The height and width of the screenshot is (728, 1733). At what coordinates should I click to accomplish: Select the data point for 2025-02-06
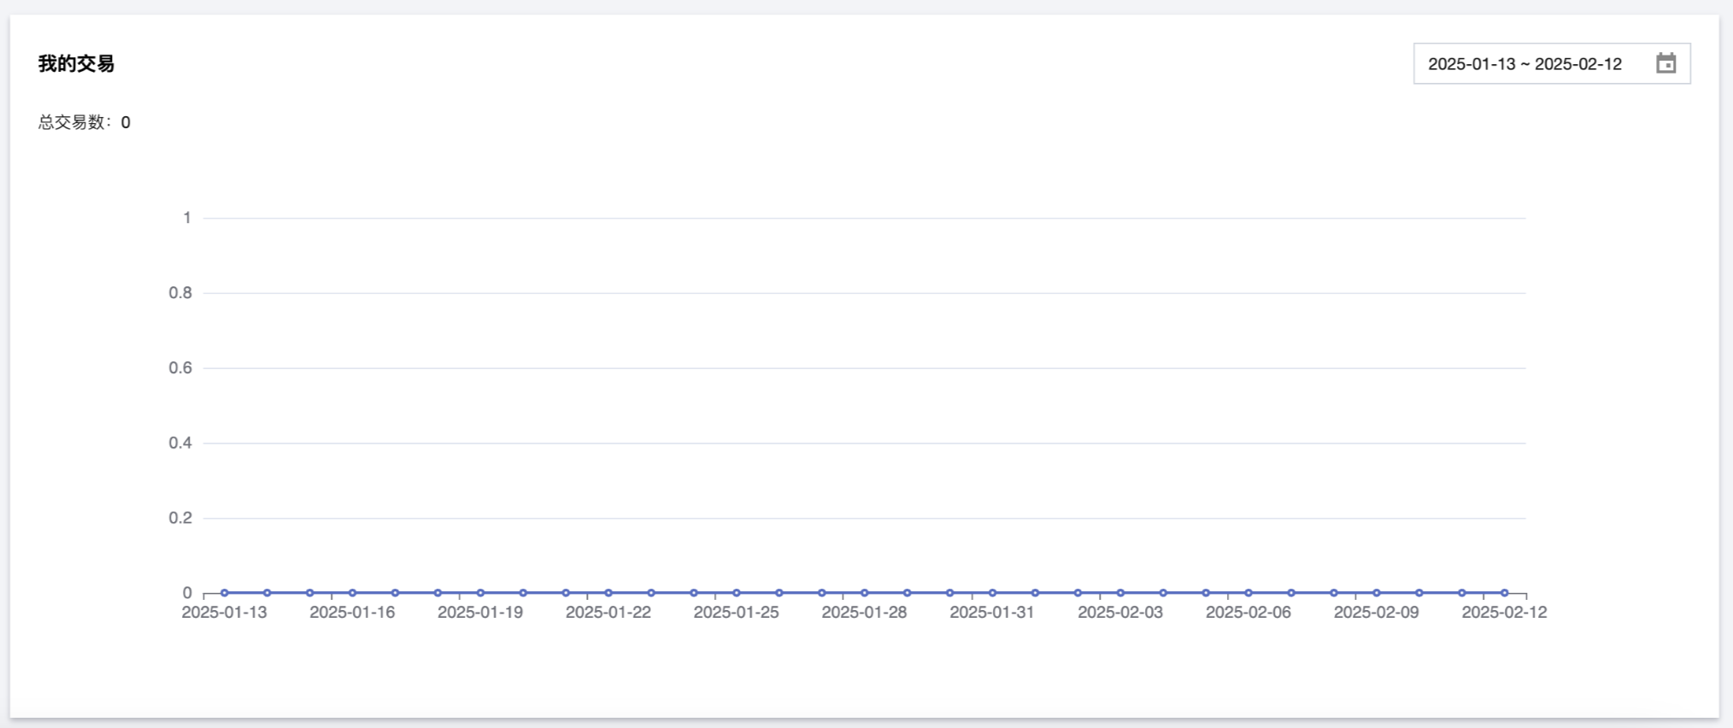(x=1248, y=592)
